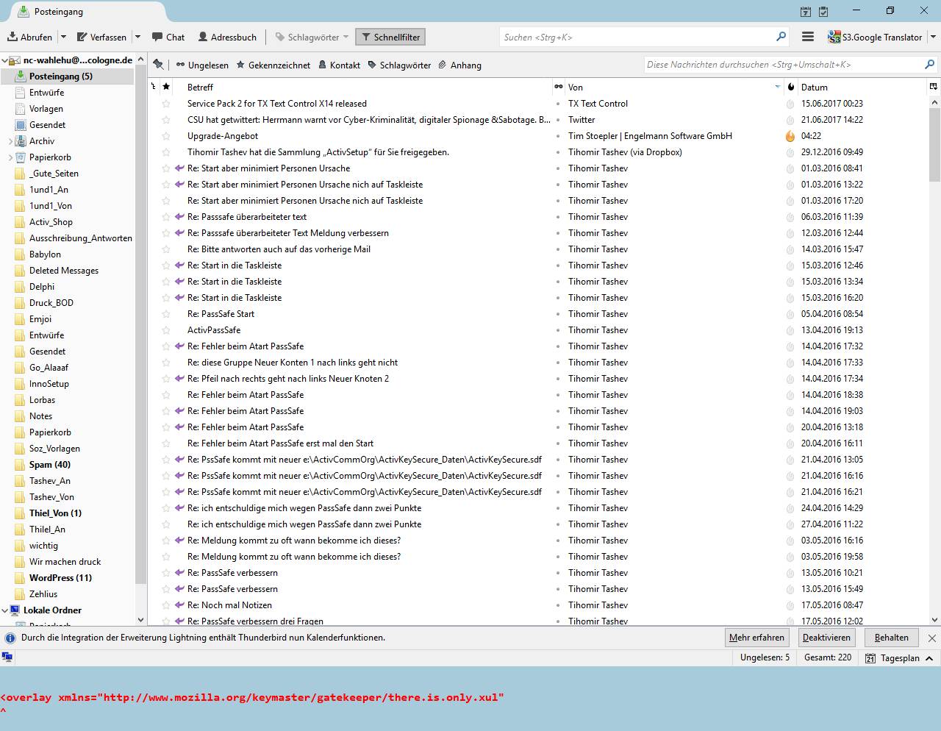Open the Adressbuch address book
Viewport: 941px width, 731px height.
pyautogui.click(x=227, y=37)
